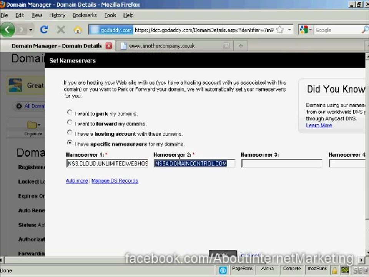Click the 'Learn More' link

[x=319, y=125]
